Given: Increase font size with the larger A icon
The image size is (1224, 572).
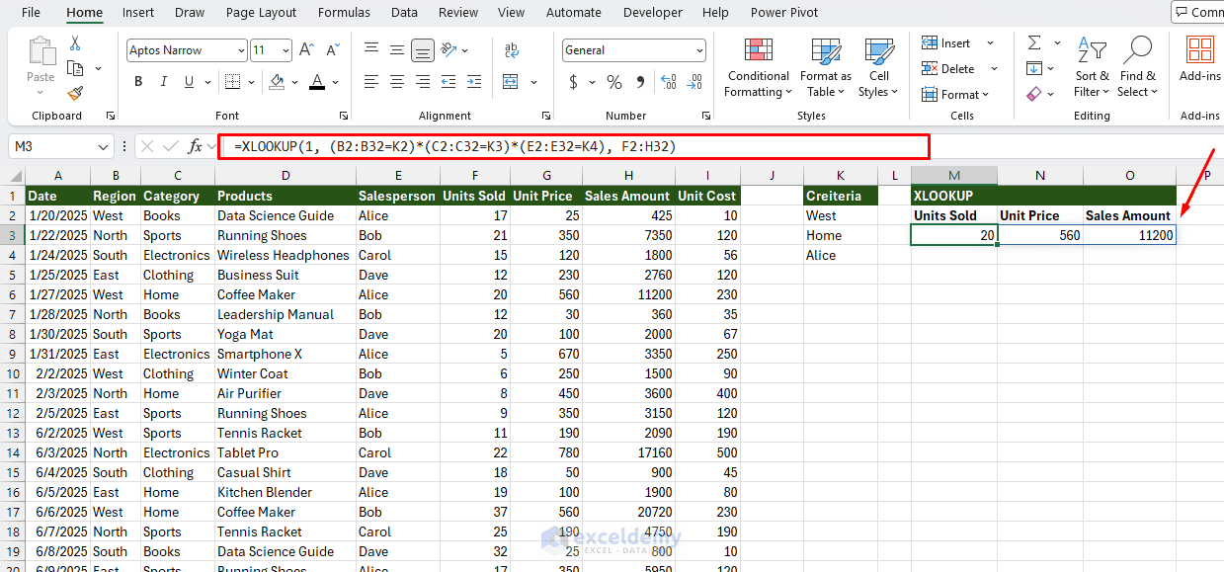Looking at the screenshot, I should (x=306, y=50).
